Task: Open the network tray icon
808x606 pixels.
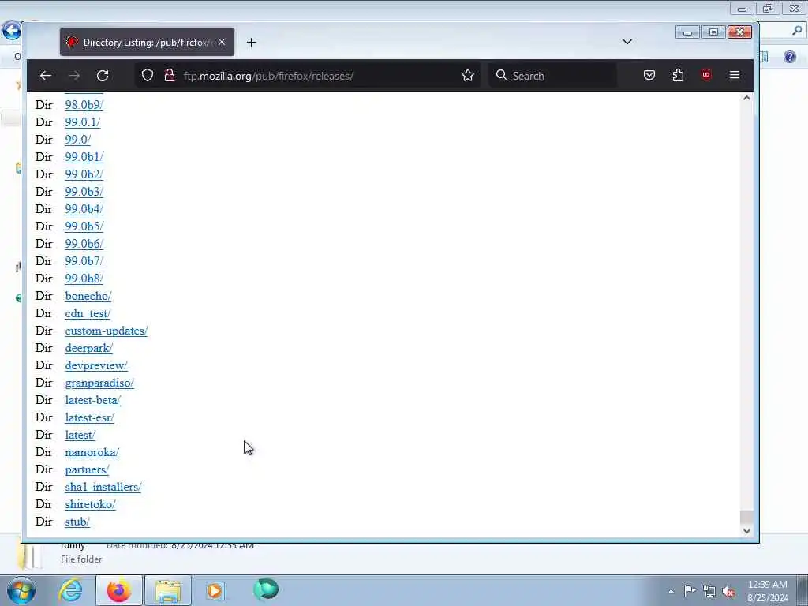Action: tap(709, 591)
